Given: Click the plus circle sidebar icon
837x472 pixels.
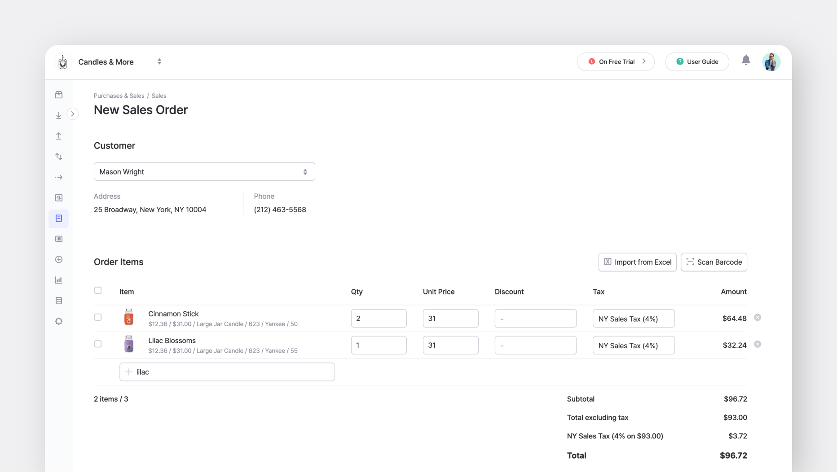Looking at the screenshot, I should (x=58, y=259).
